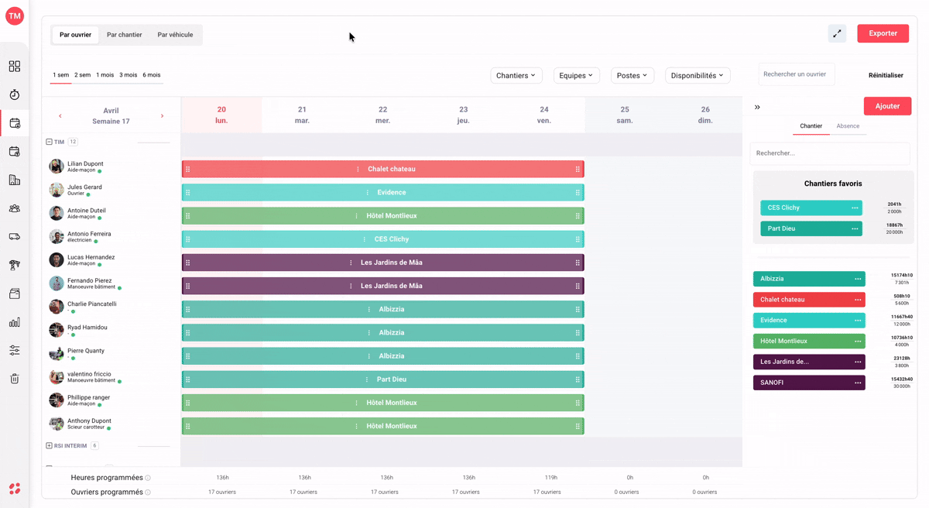Screen dimensions: 929x508
Task: Open the Chantiers filter dropdown
Action: coord(516,75)
